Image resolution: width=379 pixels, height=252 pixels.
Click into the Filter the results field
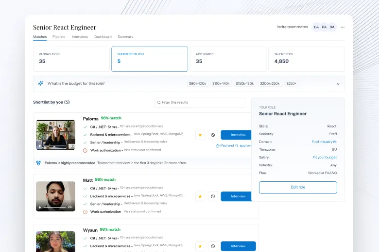200,102
